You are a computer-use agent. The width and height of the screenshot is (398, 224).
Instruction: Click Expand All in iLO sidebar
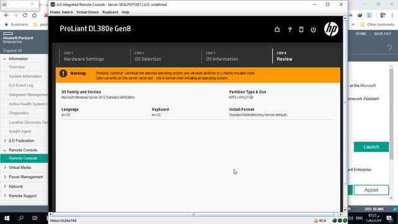click(x=12, y=50)
